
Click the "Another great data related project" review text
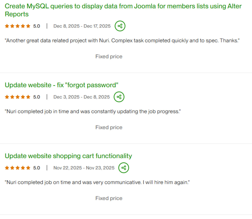click(x=122, y=40)
